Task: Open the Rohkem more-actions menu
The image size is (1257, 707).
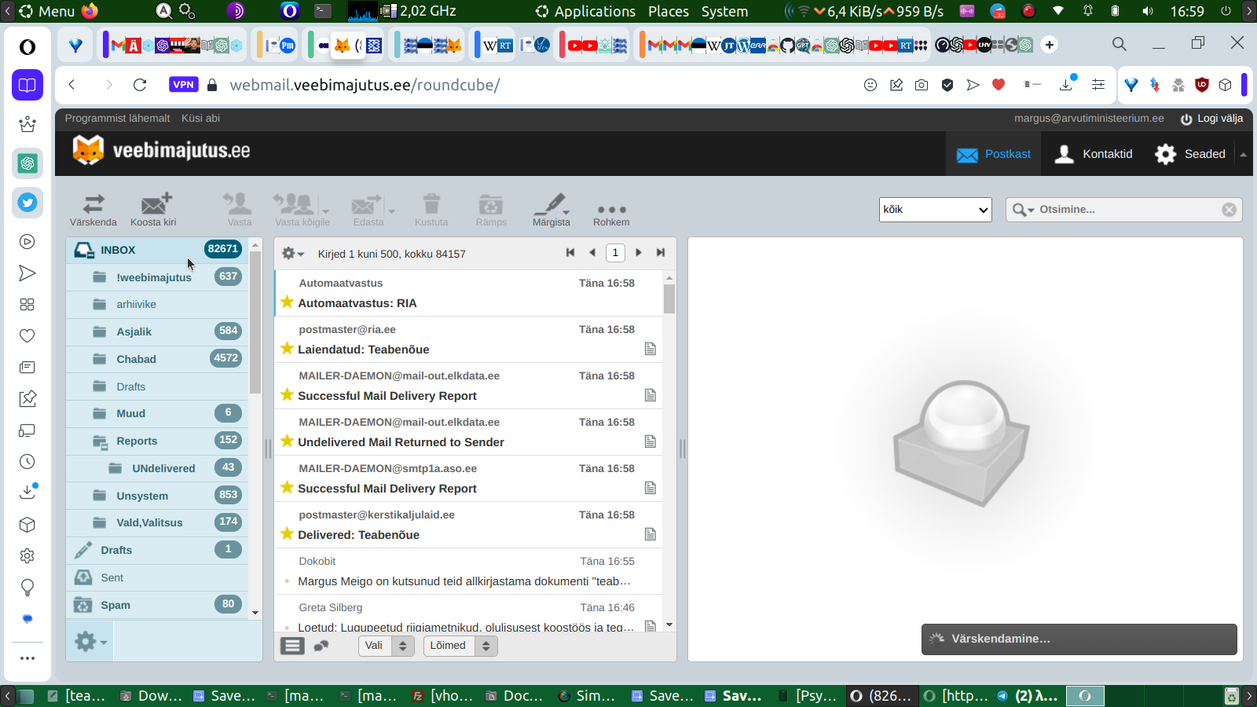Action: (611, 210)
